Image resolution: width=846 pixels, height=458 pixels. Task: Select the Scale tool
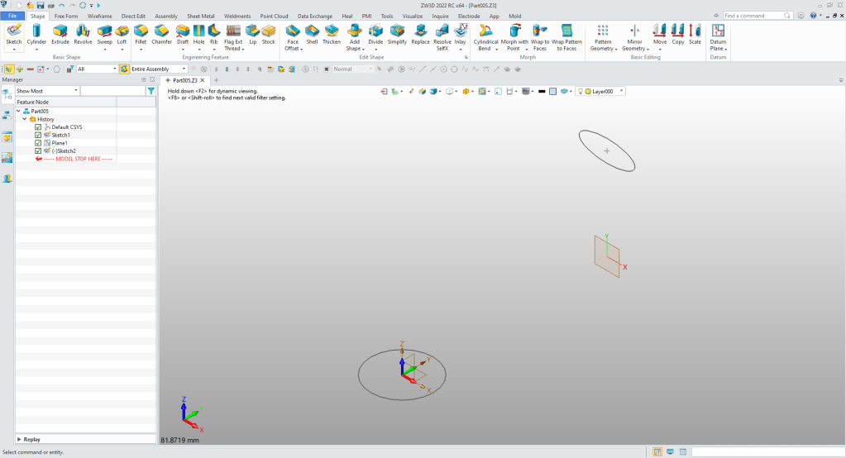695,33
